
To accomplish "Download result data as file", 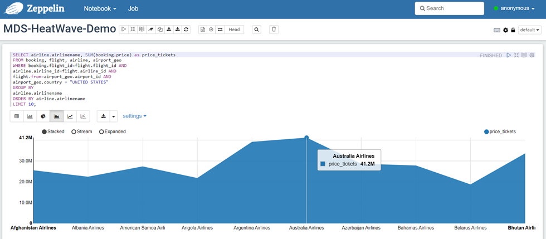I will (104, 116).
